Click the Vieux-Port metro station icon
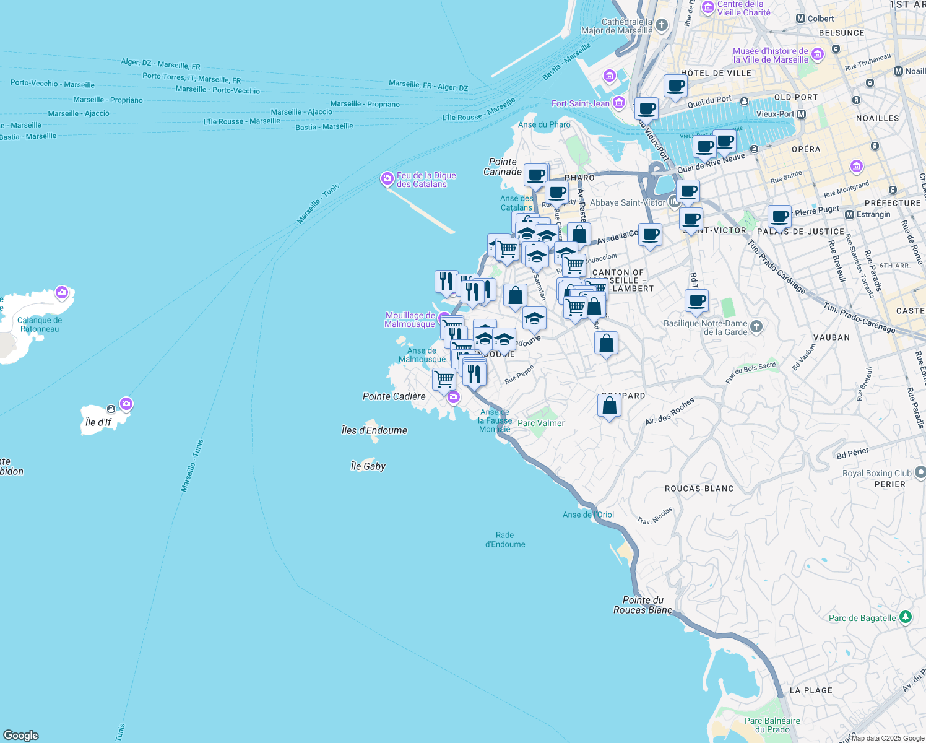This screenshot has height=743, width=926. tap(802, 115)
